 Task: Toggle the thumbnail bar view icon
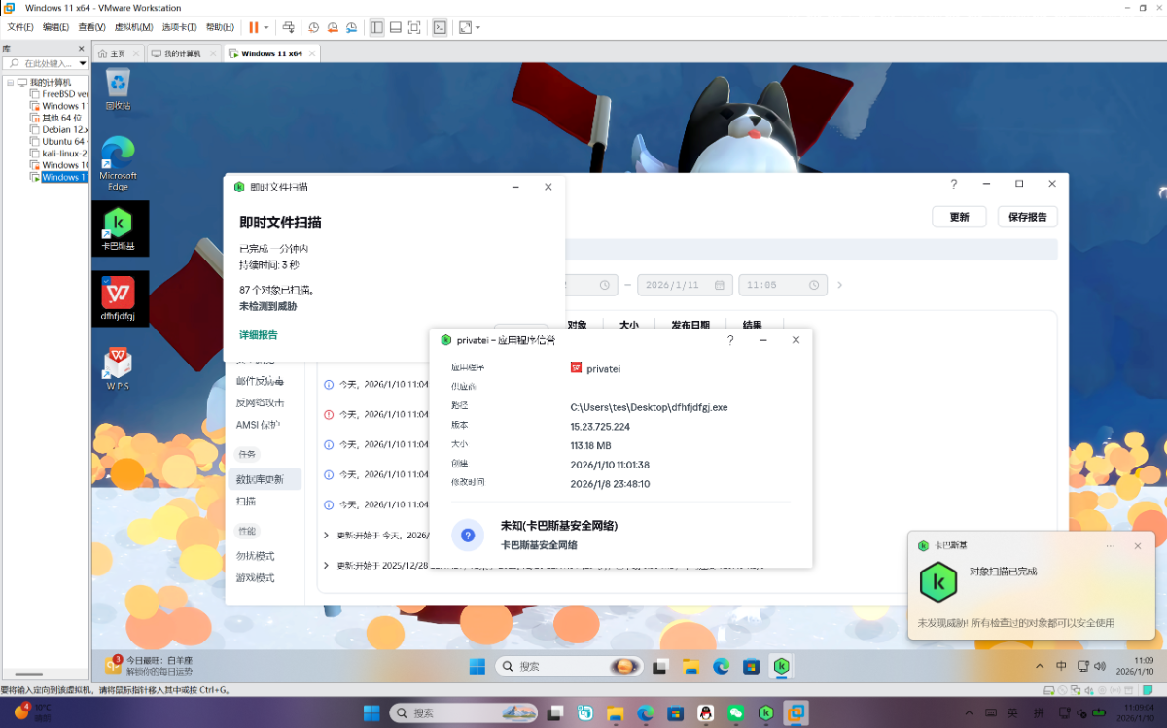[395, 27]
